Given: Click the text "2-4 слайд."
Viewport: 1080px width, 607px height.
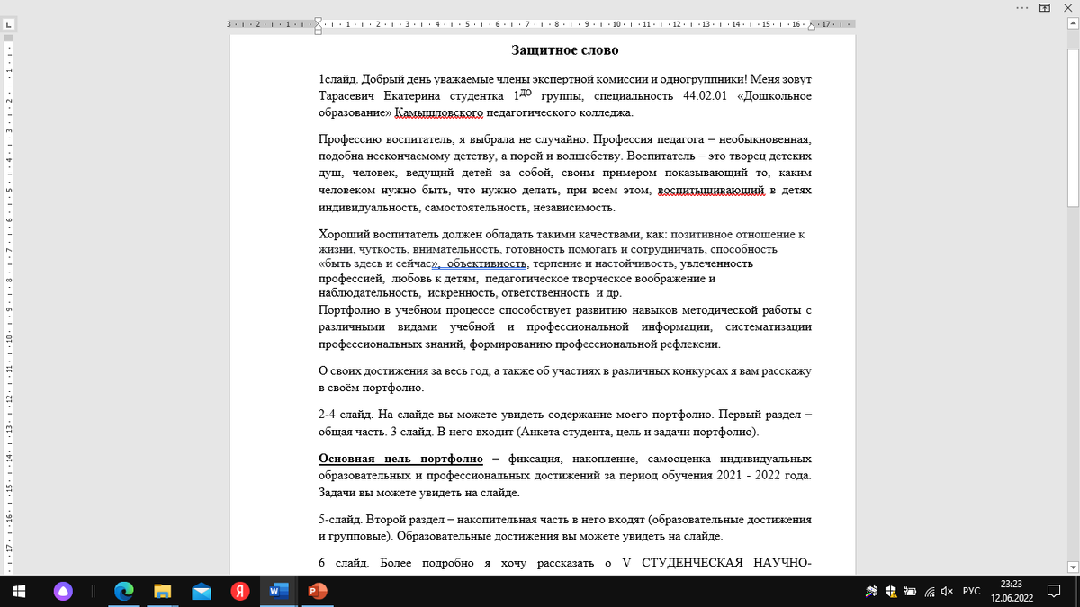Looking at the screenshot, I should [x=344, y=415].
